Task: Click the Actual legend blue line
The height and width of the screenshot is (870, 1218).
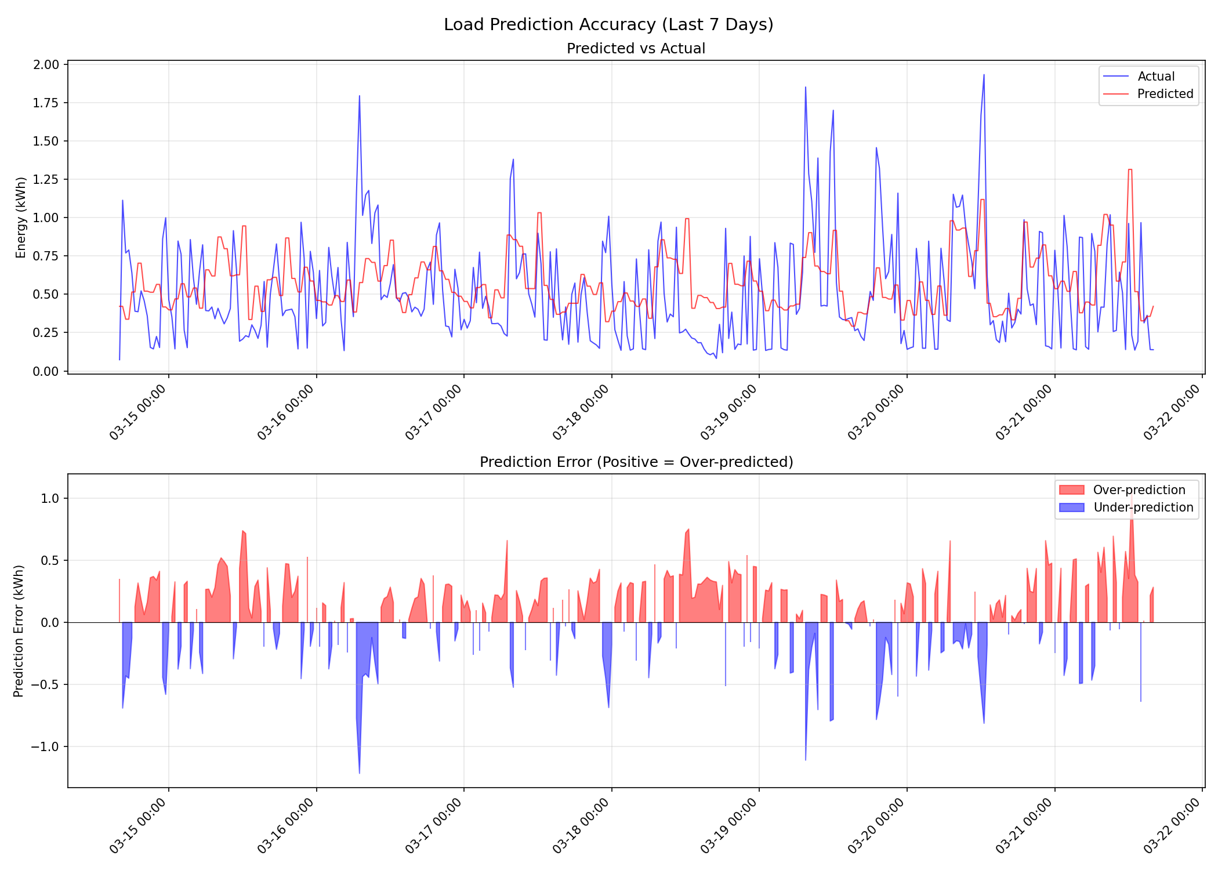Action: coord(1115,77)
